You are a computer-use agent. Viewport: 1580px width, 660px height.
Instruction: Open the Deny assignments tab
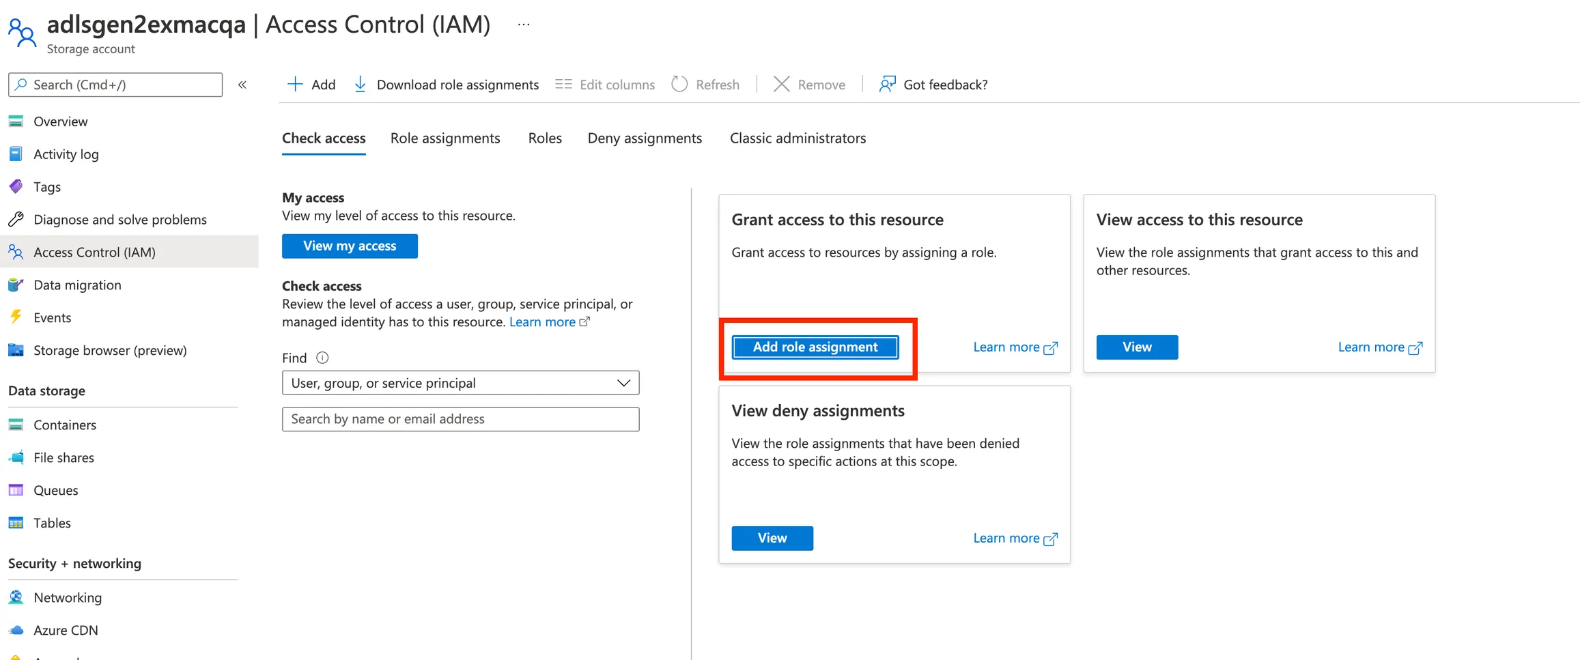click(645, 138)
